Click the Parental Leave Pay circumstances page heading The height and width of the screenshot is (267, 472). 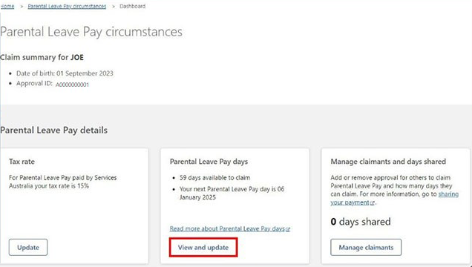tap(91, 32)
